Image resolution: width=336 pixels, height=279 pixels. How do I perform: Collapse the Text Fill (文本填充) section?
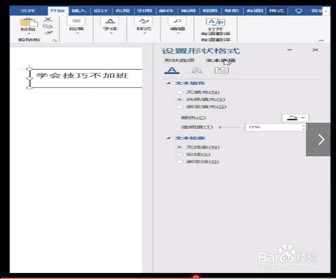coord(169,83)
